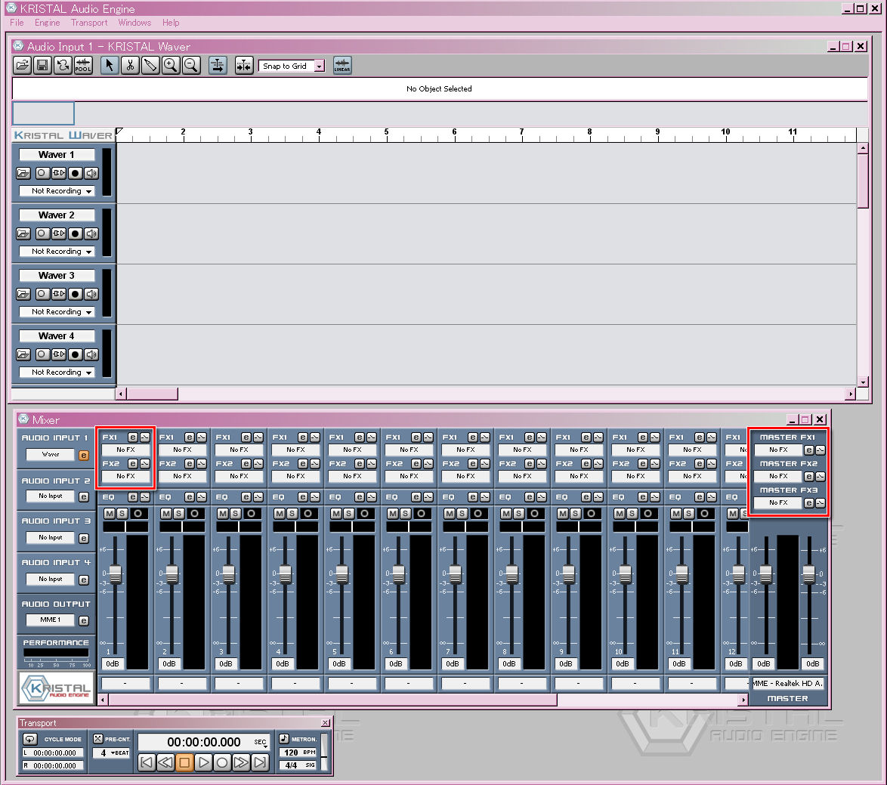Toggle Waver 2 solo circle button
The height and width of the screenshot is (785, 887).
pyautogui.click(x=42, y=233)
